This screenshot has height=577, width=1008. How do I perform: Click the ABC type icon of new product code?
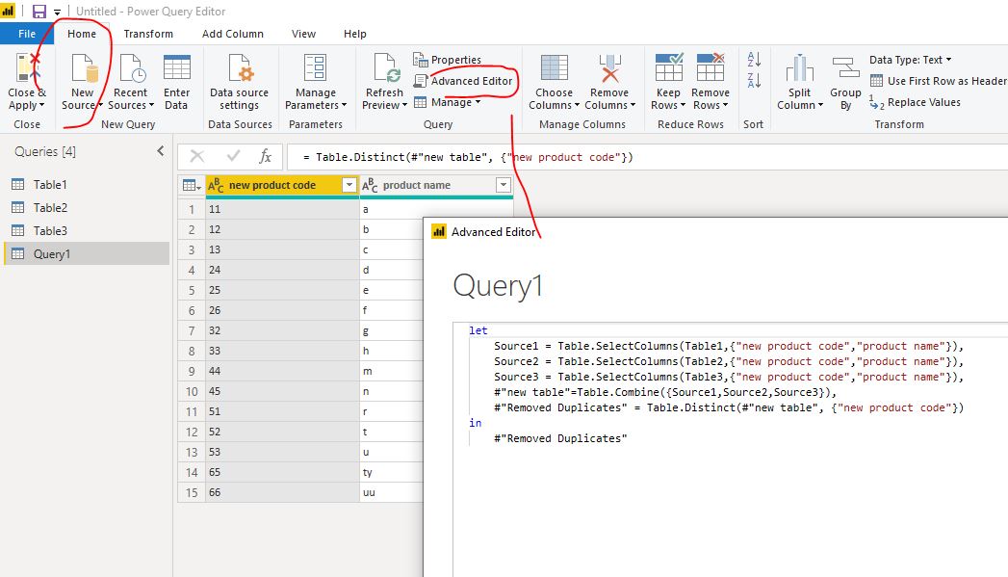pyautogui.click(x=216, y=185)
